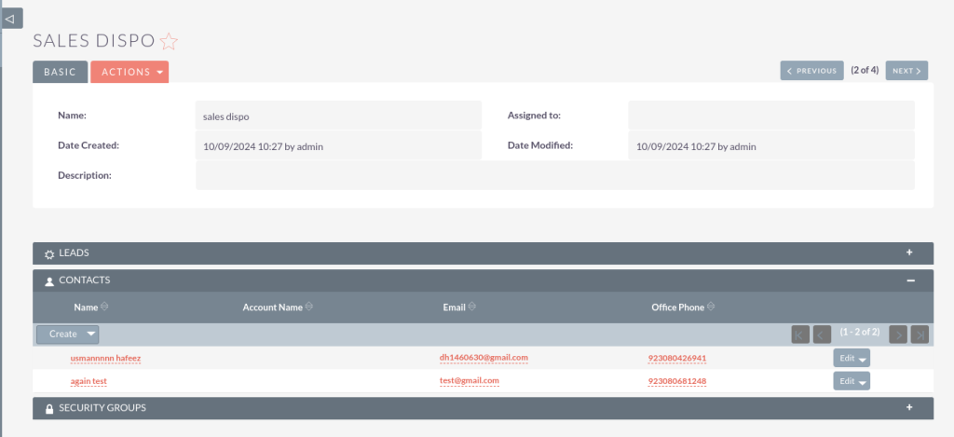
Task: Click the Name column sort icon
Action: [x=104, y=307]
